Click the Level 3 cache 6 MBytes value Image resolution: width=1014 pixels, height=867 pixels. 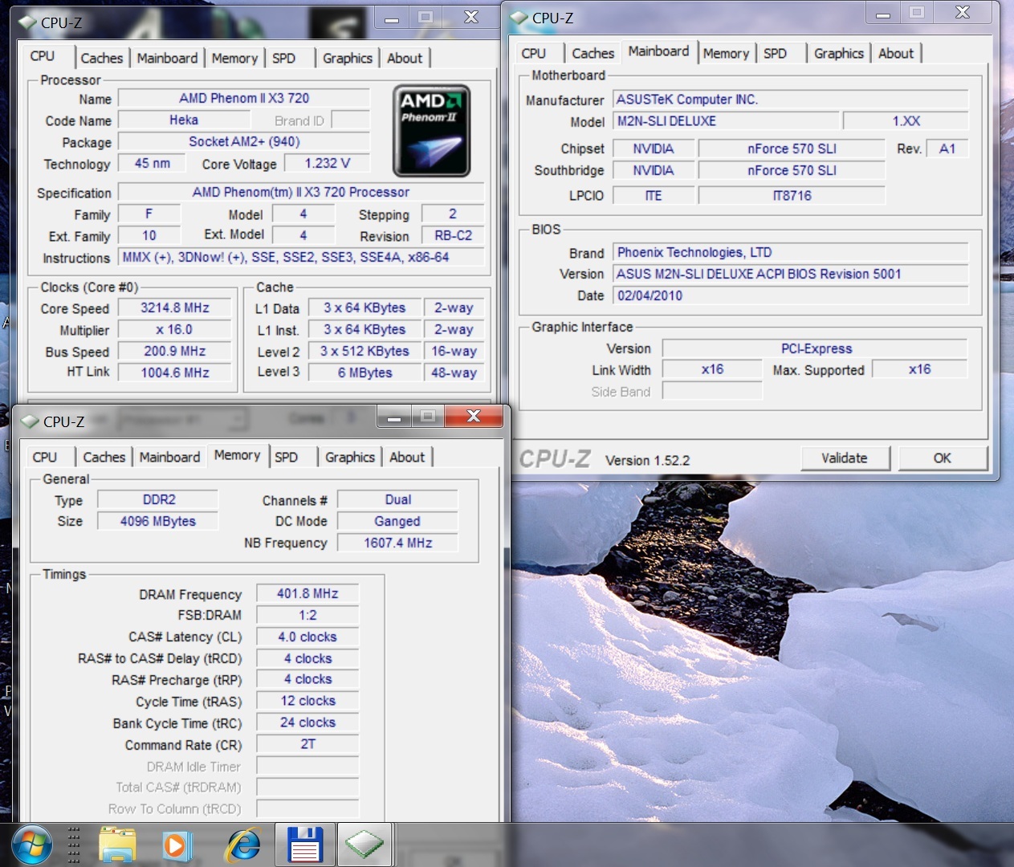point(365,372)
